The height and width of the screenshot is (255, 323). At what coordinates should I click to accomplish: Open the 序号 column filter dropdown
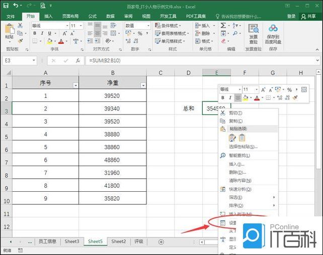(75, 85)
